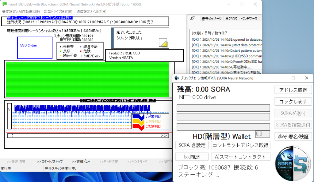Click the yellow 注意判断 legend arrow
Screen dimensions: 314x182
138,122
